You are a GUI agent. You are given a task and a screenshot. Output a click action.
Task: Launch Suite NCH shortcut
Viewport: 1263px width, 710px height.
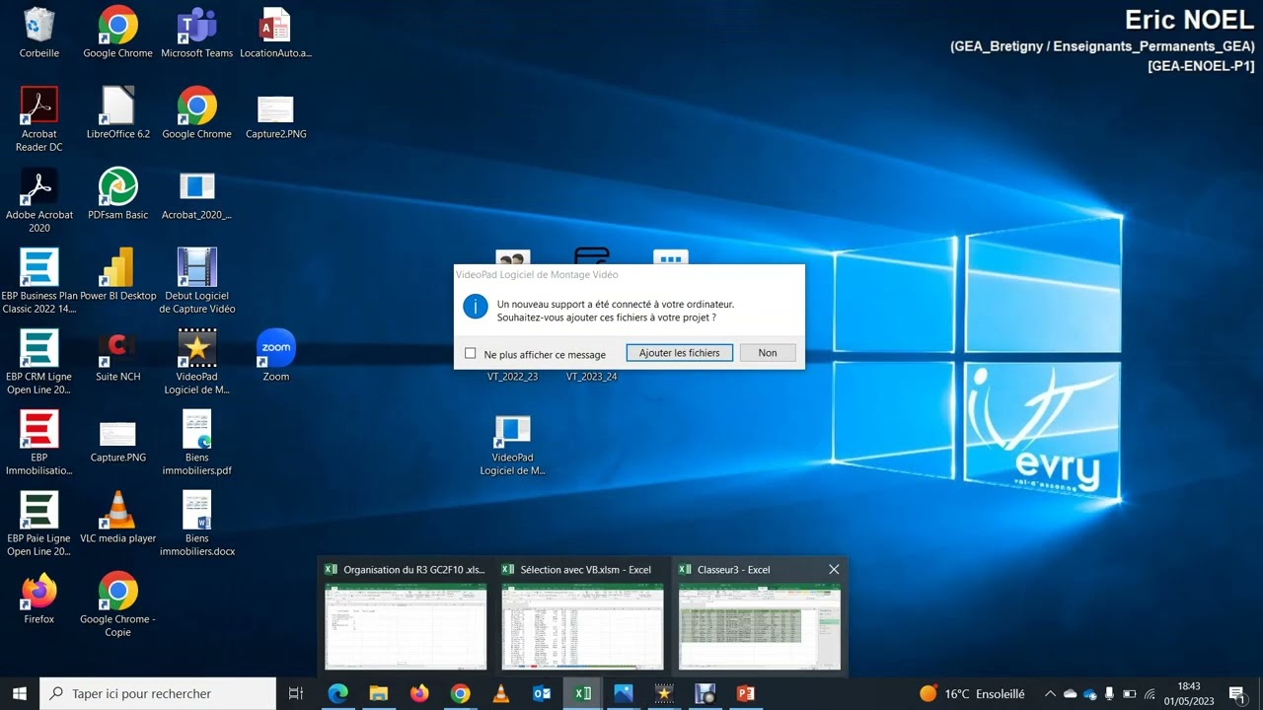118,356
